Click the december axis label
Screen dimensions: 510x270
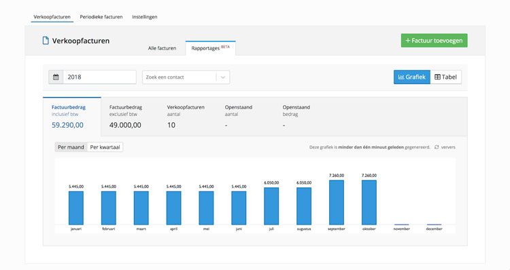[x=434, y=229]
